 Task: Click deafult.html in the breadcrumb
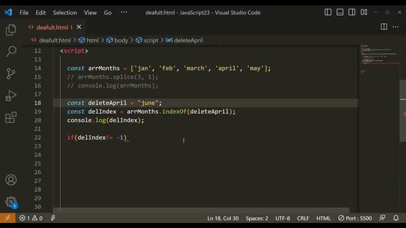[x=55, y=41]
